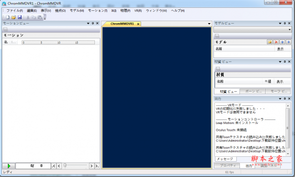Open the ヘルプ menu

177,11
